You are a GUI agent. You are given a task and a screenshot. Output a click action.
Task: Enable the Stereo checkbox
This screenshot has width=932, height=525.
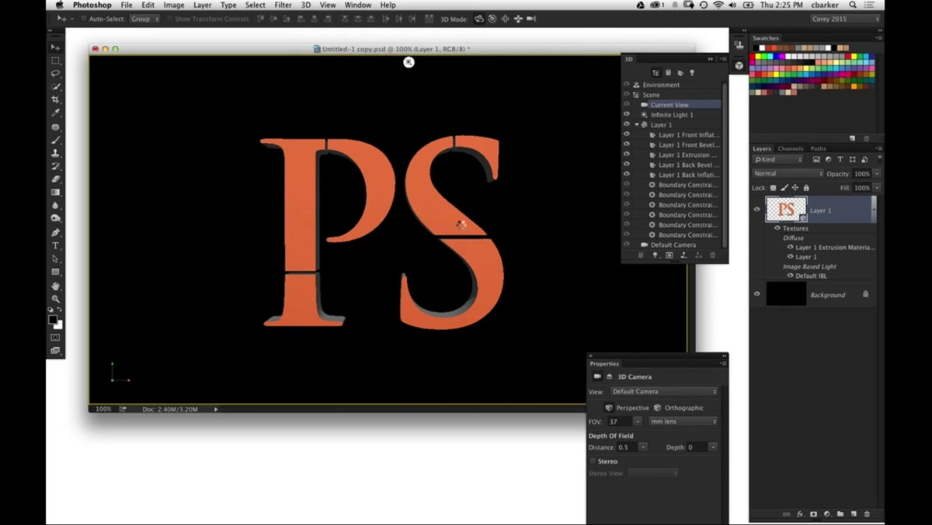point(593,461)
